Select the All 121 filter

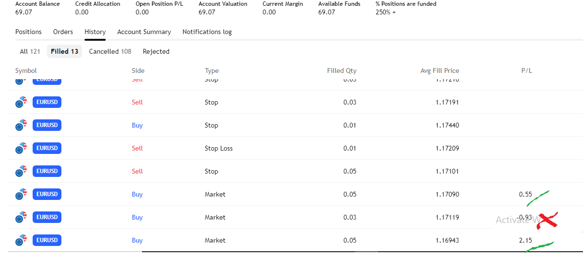coord(30,51)
